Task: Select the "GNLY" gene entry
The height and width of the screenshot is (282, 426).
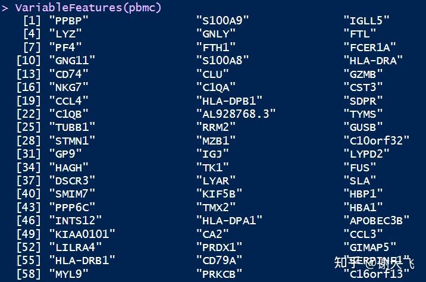Action: 216,33
